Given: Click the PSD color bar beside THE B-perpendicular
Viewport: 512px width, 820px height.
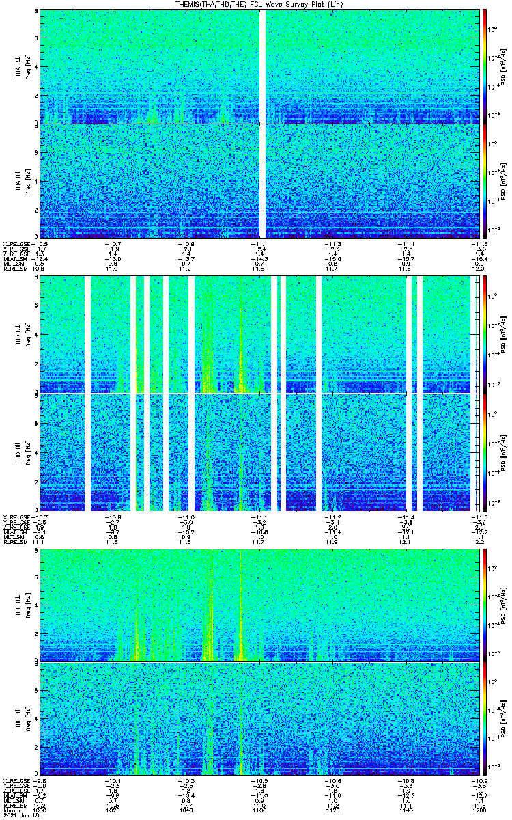Looking at the screenshot, I should coord(485,604).
